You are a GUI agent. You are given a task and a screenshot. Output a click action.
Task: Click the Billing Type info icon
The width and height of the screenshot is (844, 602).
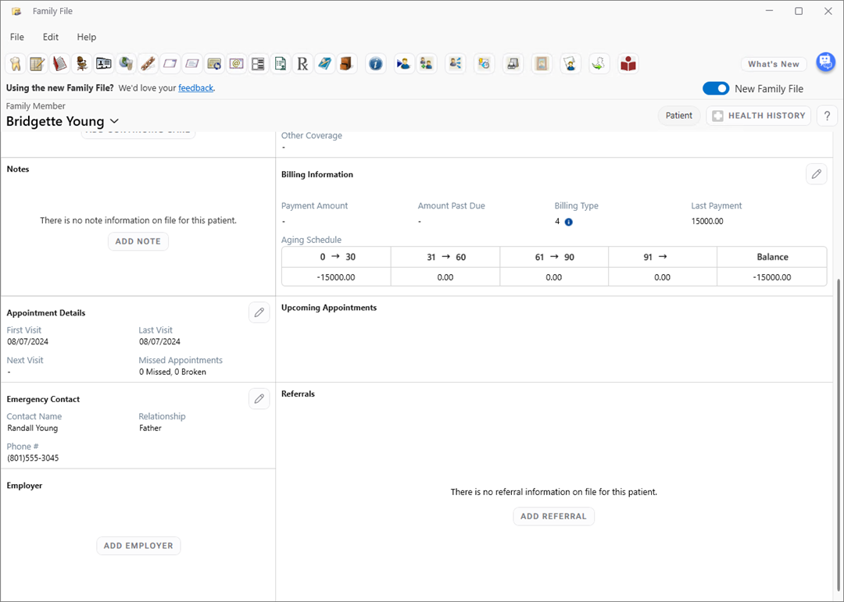(x=568, y=222)
